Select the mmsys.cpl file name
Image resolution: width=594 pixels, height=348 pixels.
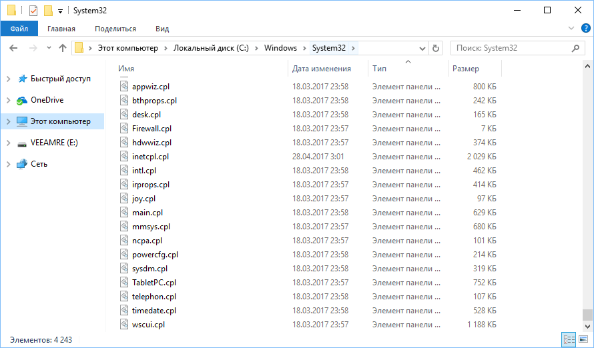click(151, 227)
